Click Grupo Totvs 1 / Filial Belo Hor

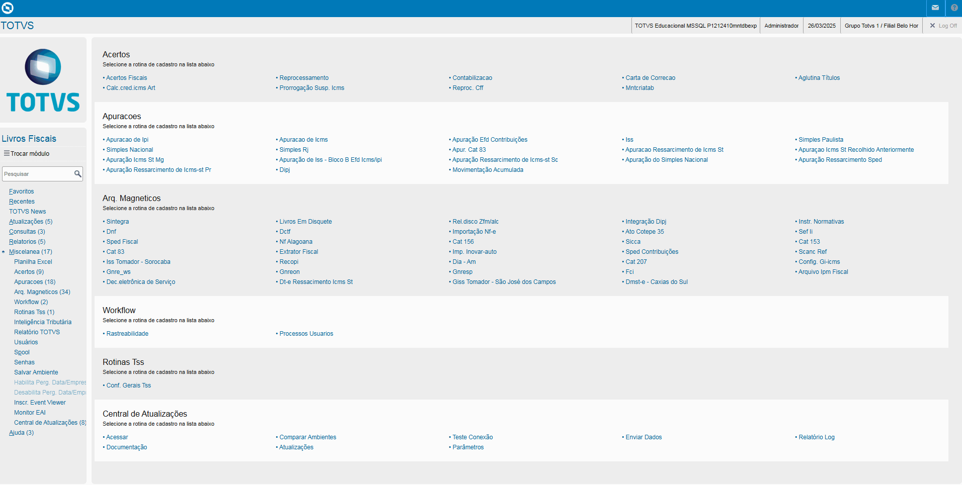pyautogui.click(x=881, y=26)
